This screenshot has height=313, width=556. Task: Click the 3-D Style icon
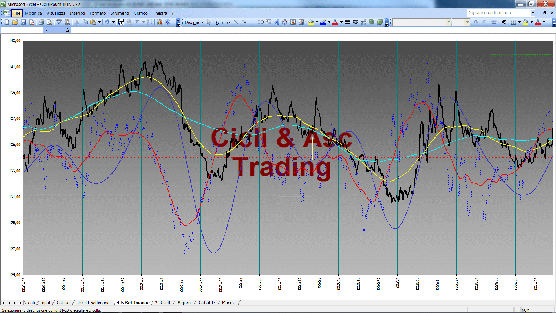[380, 22]
